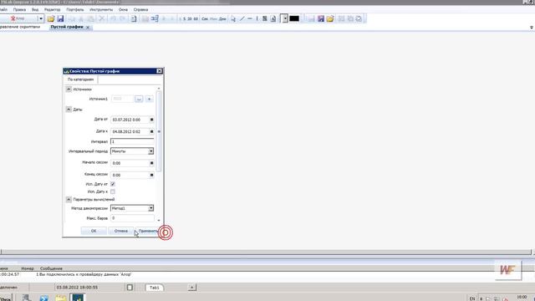535x301 pixels.
Task: Click the horizontal chart scrollbar
Action: [266, 252]
